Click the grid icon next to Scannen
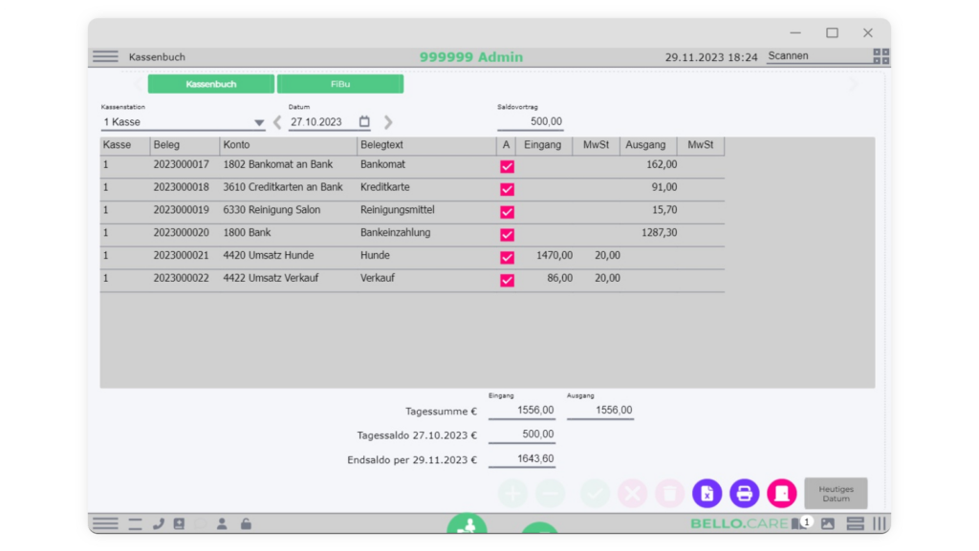 tap(881, 56)
